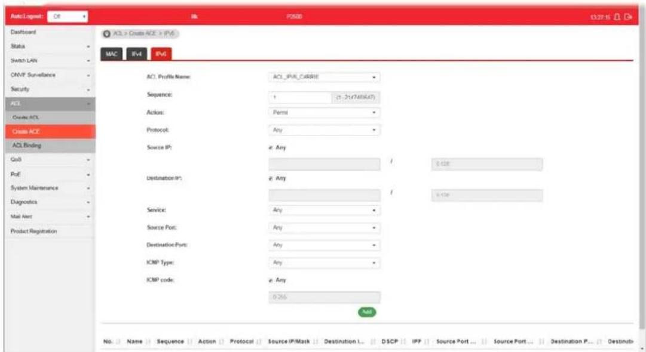646x352 pixels.
Task: Open Create ACL submenu item
Action: pos(50,118)
